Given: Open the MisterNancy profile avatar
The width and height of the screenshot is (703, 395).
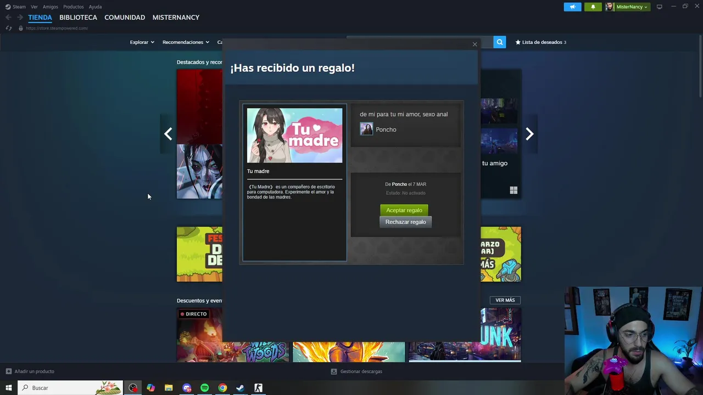Looking at the screenshot, I should coord(609,7).
